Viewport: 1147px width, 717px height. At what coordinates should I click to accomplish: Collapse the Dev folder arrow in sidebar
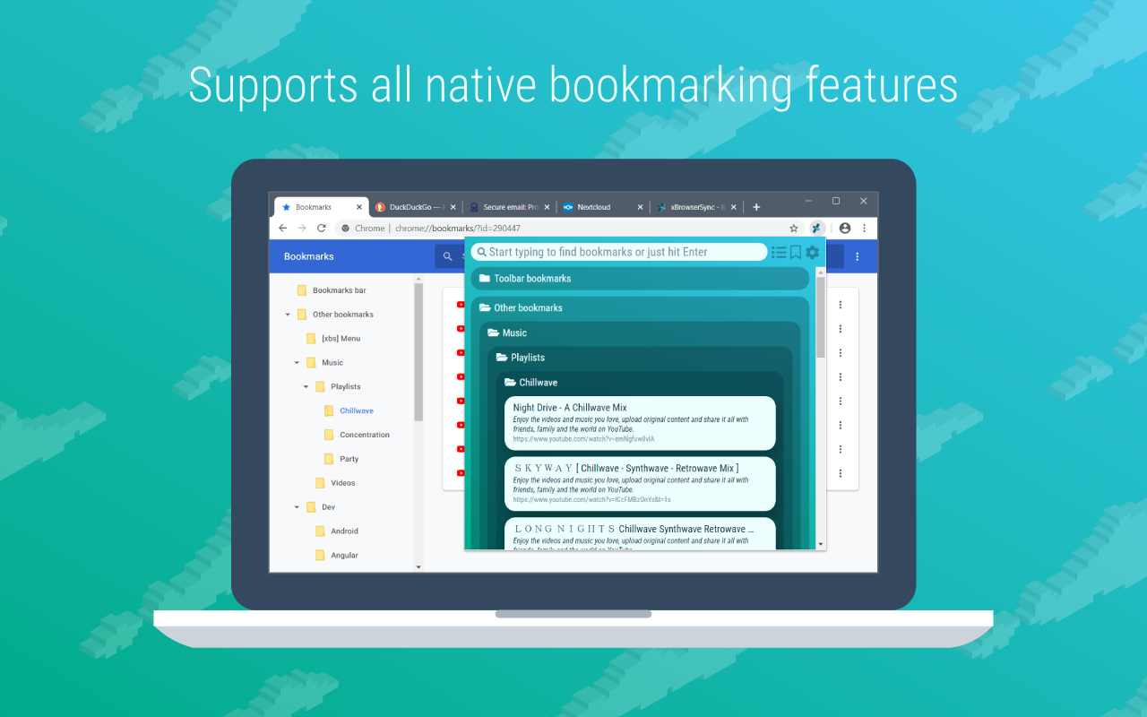(x=298, y=507)
